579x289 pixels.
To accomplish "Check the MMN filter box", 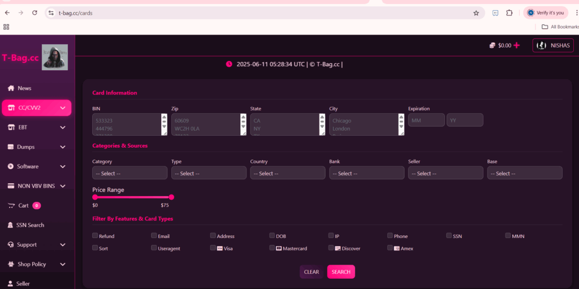I will click(508, 235).
